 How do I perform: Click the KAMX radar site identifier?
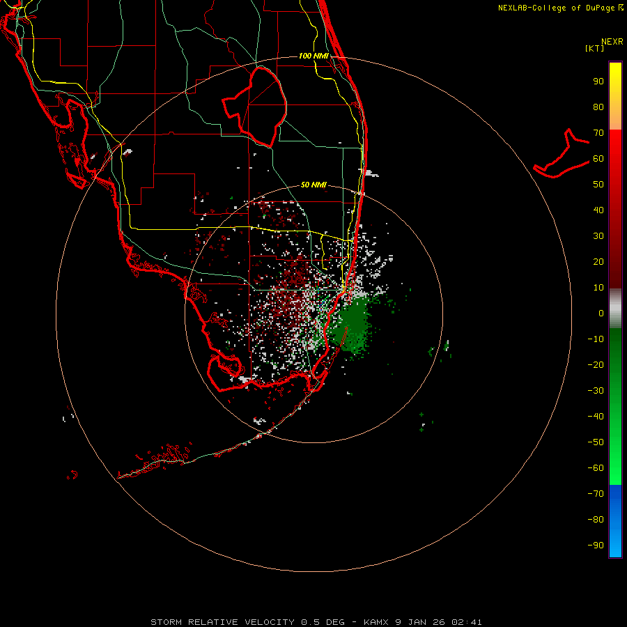pyautogui.click(x=377, y=622)
